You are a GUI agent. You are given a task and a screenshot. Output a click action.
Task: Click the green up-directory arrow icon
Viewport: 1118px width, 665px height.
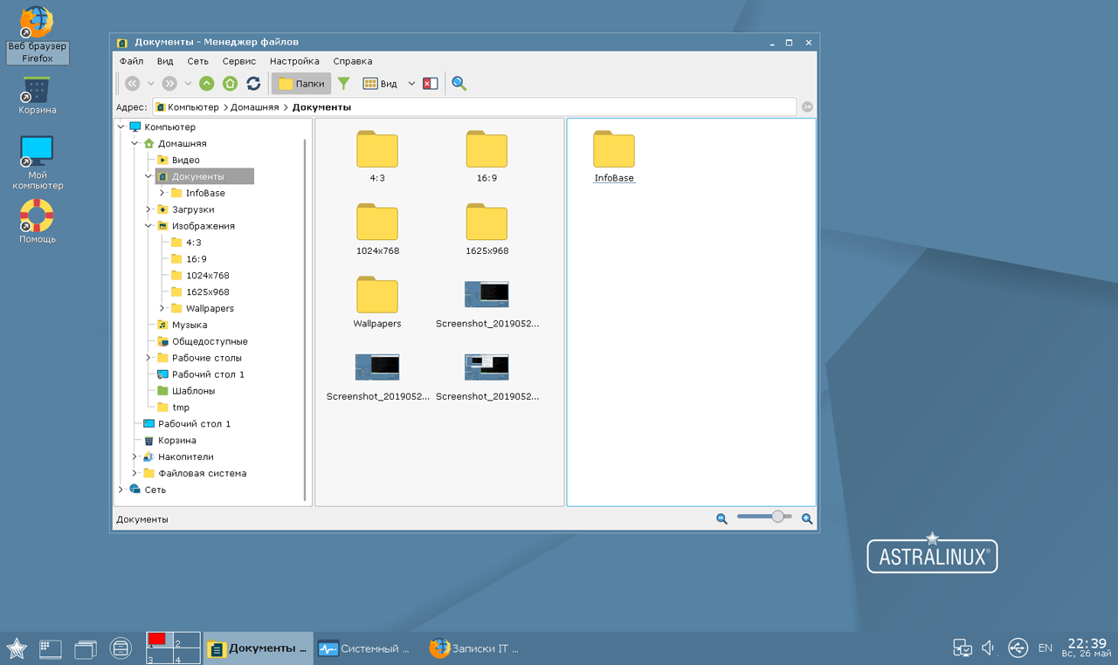[206, 84]
